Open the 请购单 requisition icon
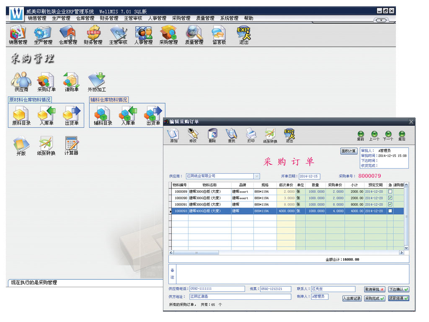The height and width of the screenshot is (322, 429). pos(71,82)
